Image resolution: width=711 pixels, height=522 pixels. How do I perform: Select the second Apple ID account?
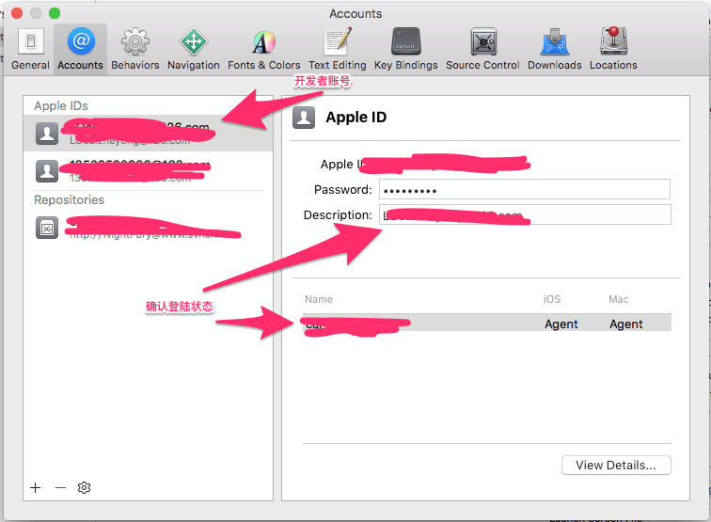(x=149, y=171)
